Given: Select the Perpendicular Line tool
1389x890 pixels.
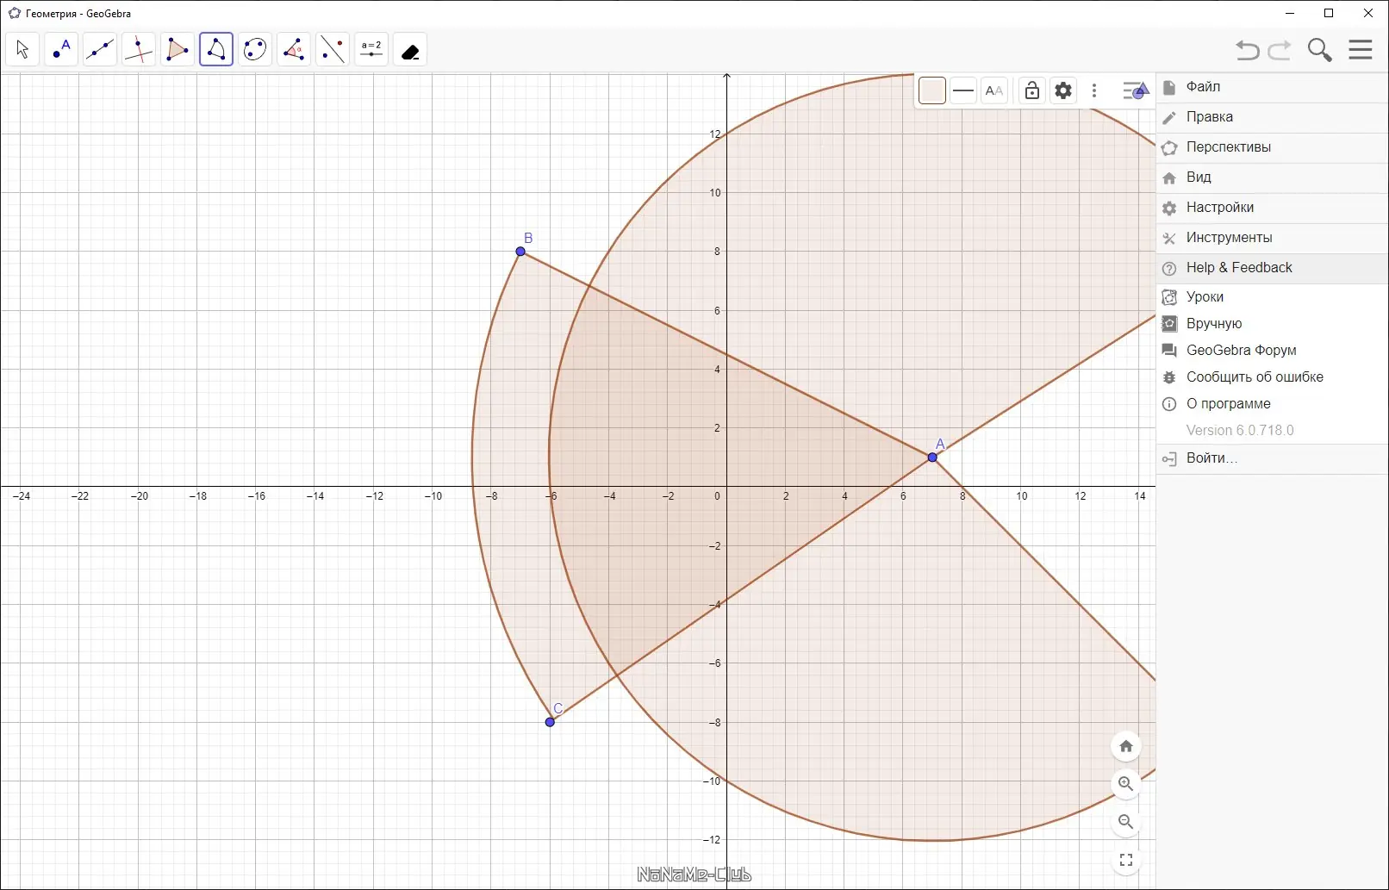Looking at the screenshot, I should [x=139, y=50].
